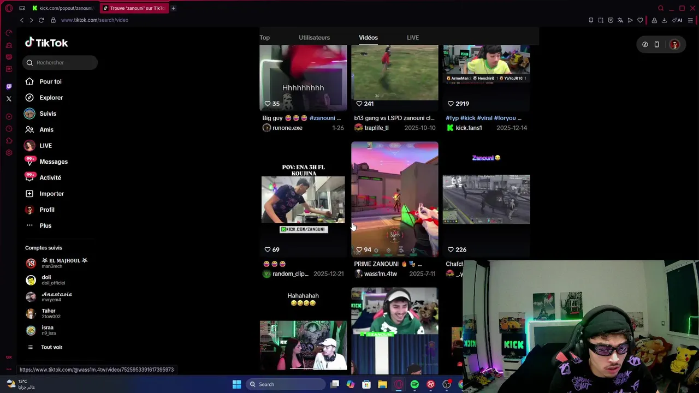Open weather widget showing 15°C

20,384
